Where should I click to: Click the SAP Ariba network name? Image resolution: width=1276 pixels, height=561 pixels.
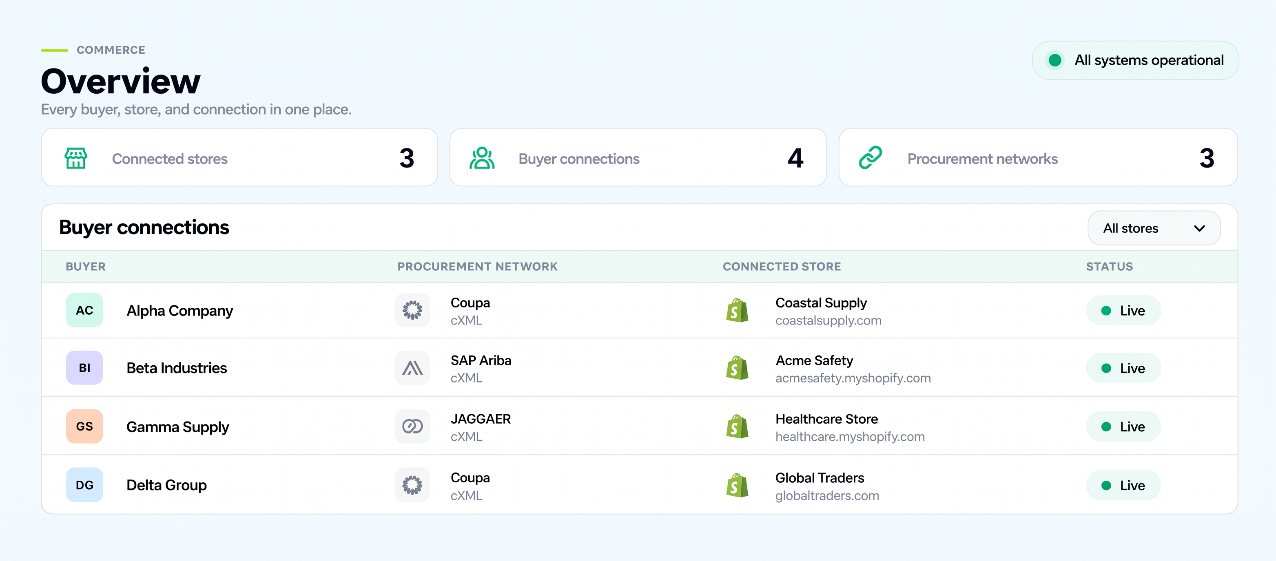(x=481, y=360)
